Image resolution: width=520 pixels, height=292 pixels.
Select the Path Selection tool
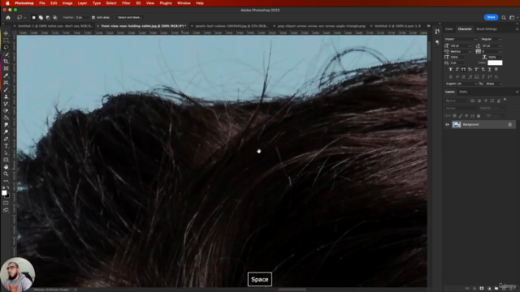click(x=6, y=153)
